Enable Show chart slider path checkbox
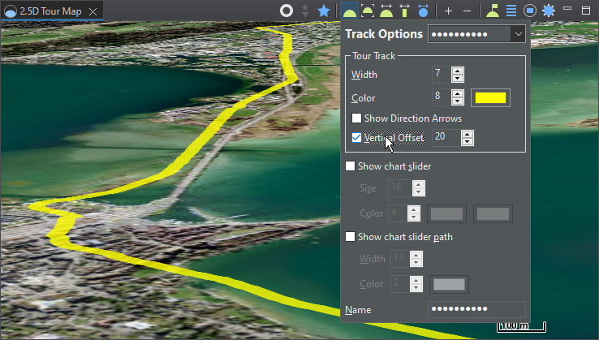 [x=350, y=236]
